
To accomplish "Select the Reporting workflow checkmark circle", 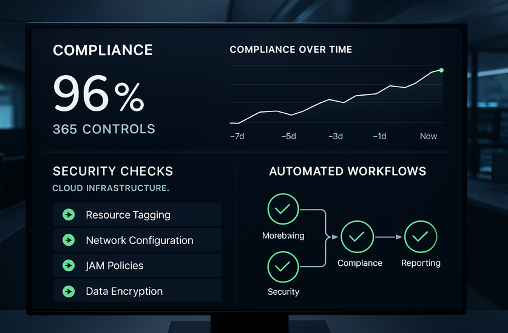I will (421, 237).
